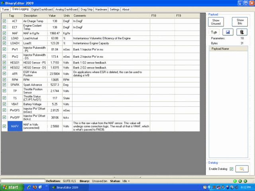The height and width of the screenshot is (191, 255).
Task: Select 'Battery Voltage' description cell
Action: click(x=35, y=104)
